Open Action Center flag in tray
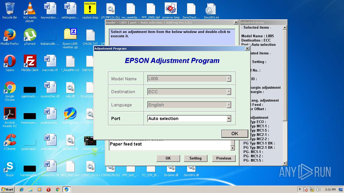 pyautogui.click(x=306, y=190)
